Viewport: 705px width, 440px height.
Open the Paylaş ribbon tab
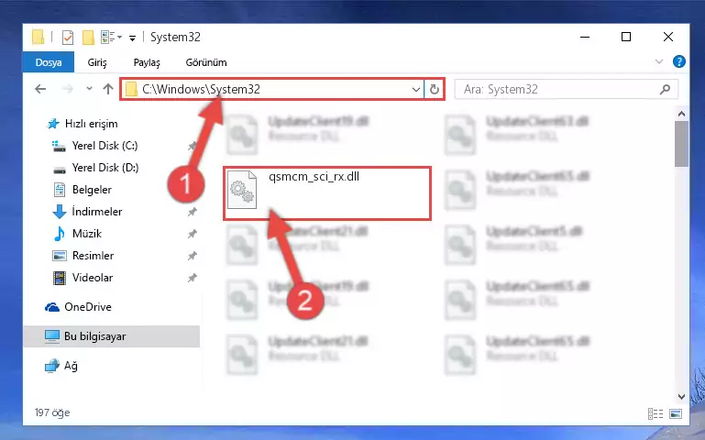tap(147, 62)
